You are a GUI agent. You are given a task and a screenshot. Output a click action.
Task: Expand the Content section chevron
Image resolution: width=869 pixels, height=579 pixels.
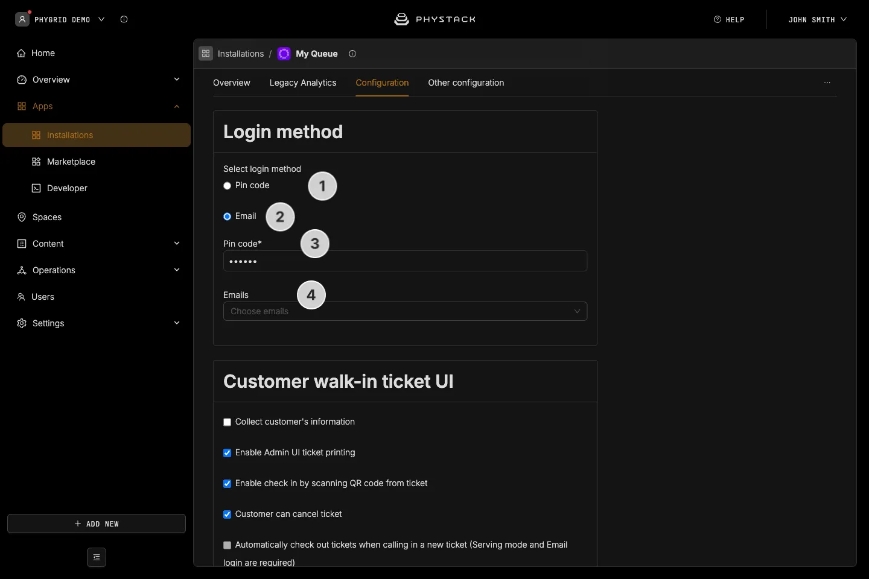177,243
